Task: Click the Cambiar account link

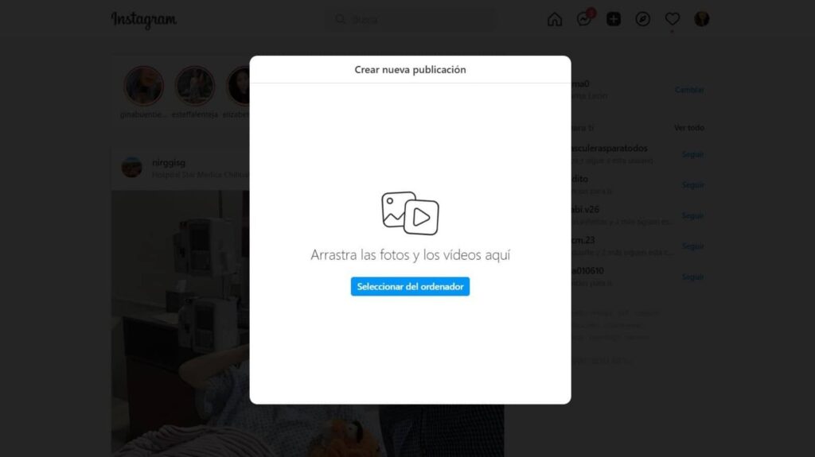Action: click(x=689, y=90)
